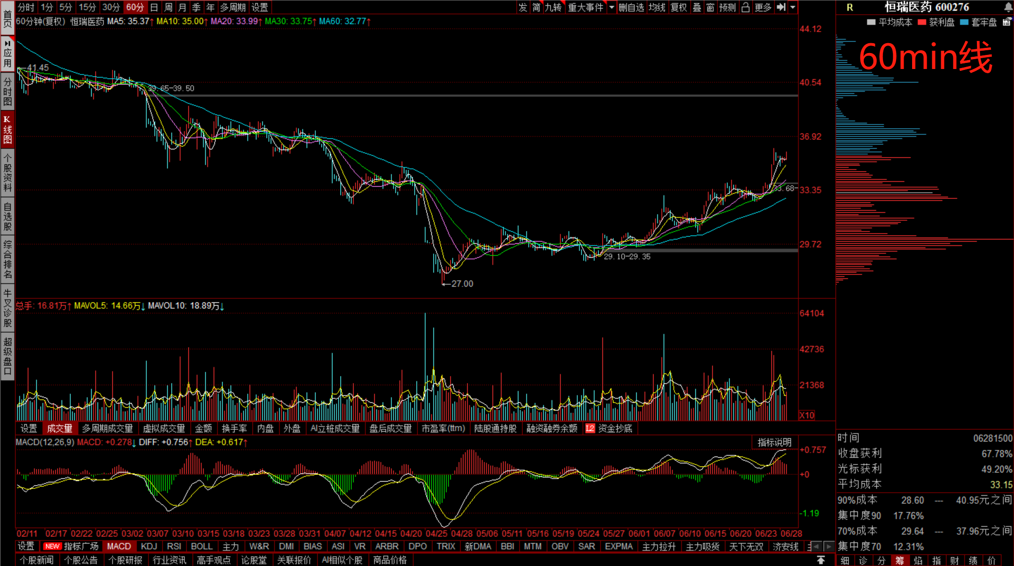Toggle 叠 overlay option in toolbar
Viewport: 1014px width, 566px height.
(697, 7)
